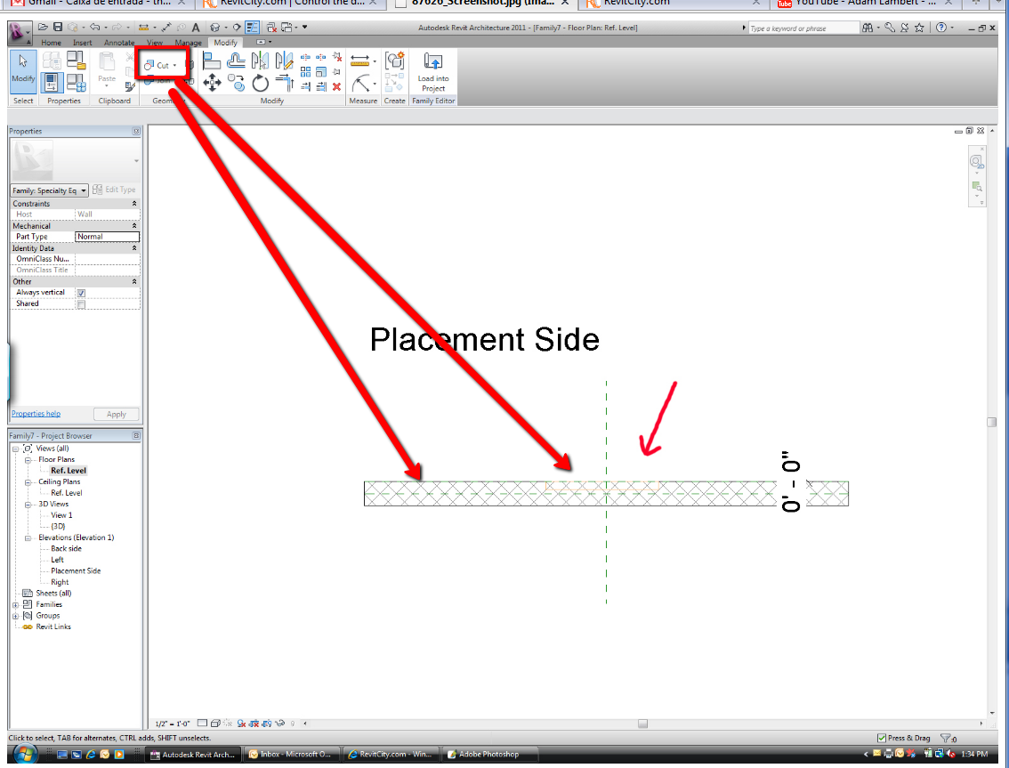Collapse the Floor Plans tree node
The height and width of the screenshot is (768, 1009).
click(28, 460)
